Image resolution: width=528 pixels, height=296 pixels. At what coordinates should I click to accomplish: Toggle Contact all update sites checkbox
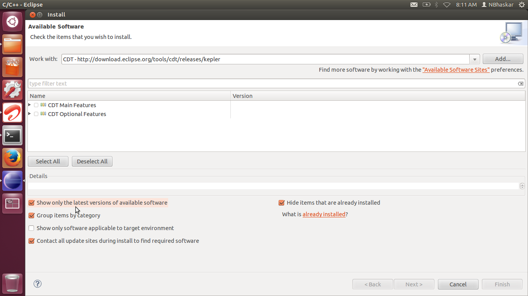[32, 241]
